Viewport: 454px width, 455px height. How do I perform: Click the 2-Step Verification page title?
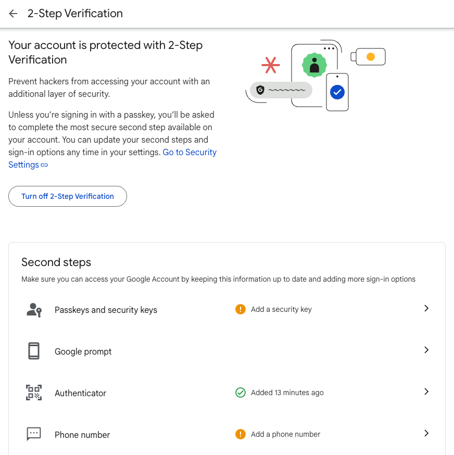point(75,14)
